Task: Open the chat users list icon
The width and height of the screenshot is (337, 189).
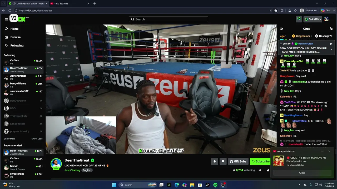Action: click(331, 29)
